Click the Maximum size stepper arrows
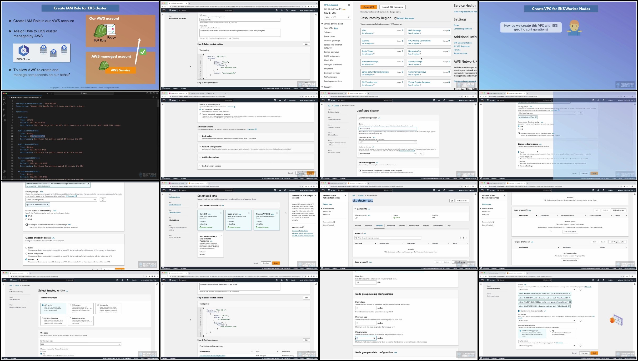638x361 pixels. [374, 338]
